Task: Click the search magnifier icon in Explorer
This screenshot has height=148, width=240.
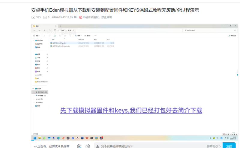Action: (x=235, y=31)
